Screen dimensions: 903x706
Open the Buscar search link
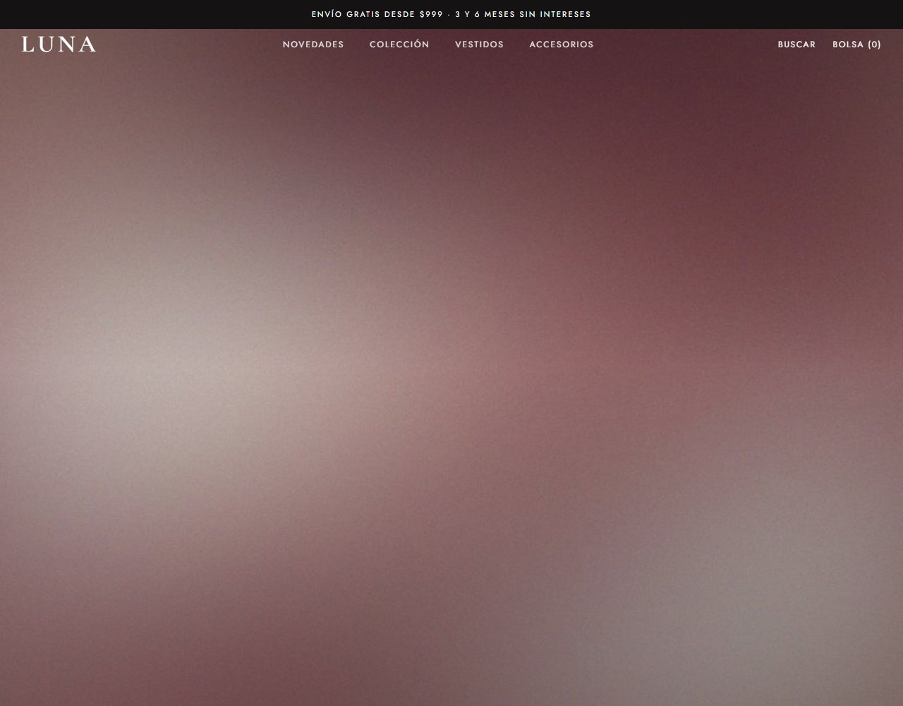(796, 44)
